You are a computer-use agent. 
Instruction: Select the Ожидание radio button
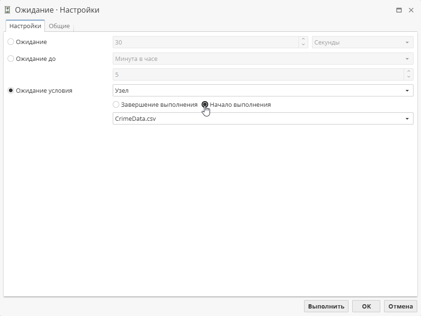[10, 42]
